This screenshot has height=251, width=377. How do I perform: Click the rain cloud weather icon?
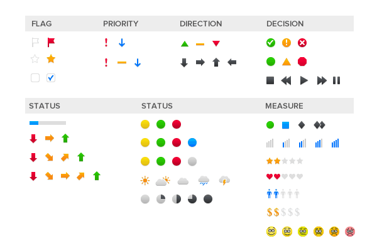tap(204, 181)
